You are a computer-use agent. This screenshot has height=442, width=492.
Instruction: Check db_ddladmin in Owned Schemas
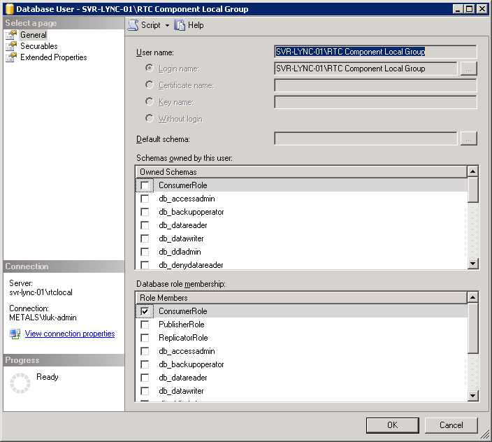[x=145, y=252]
